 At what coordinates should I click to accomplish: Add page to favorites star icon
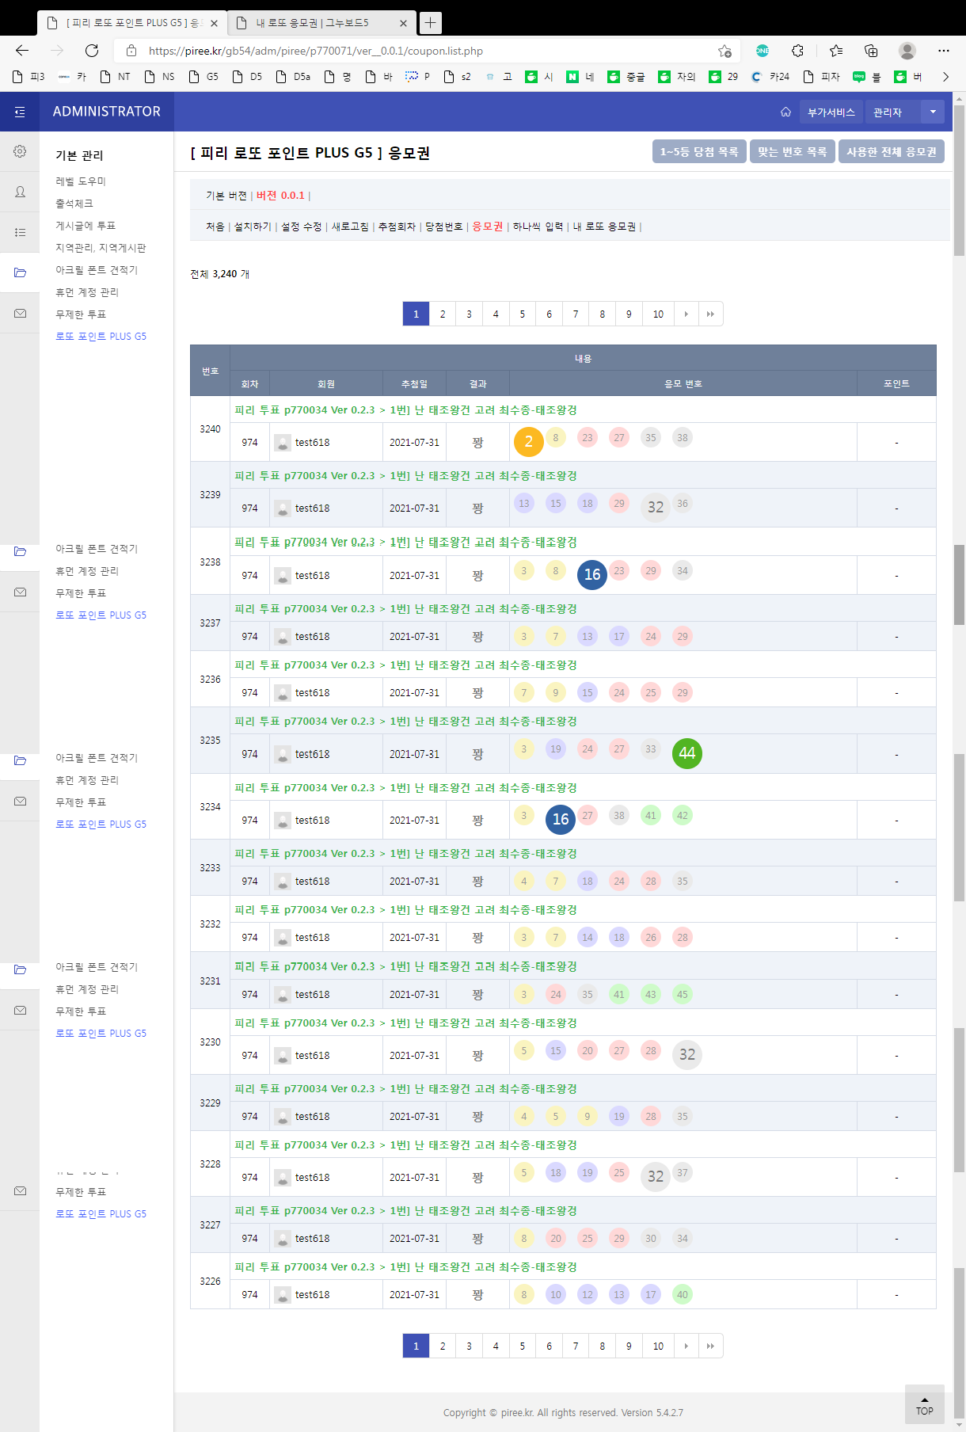pos(724,51)
